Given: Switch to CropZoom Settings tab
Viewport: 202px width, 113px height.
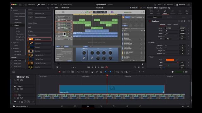Looking at the screenshot, I should 175,24.
